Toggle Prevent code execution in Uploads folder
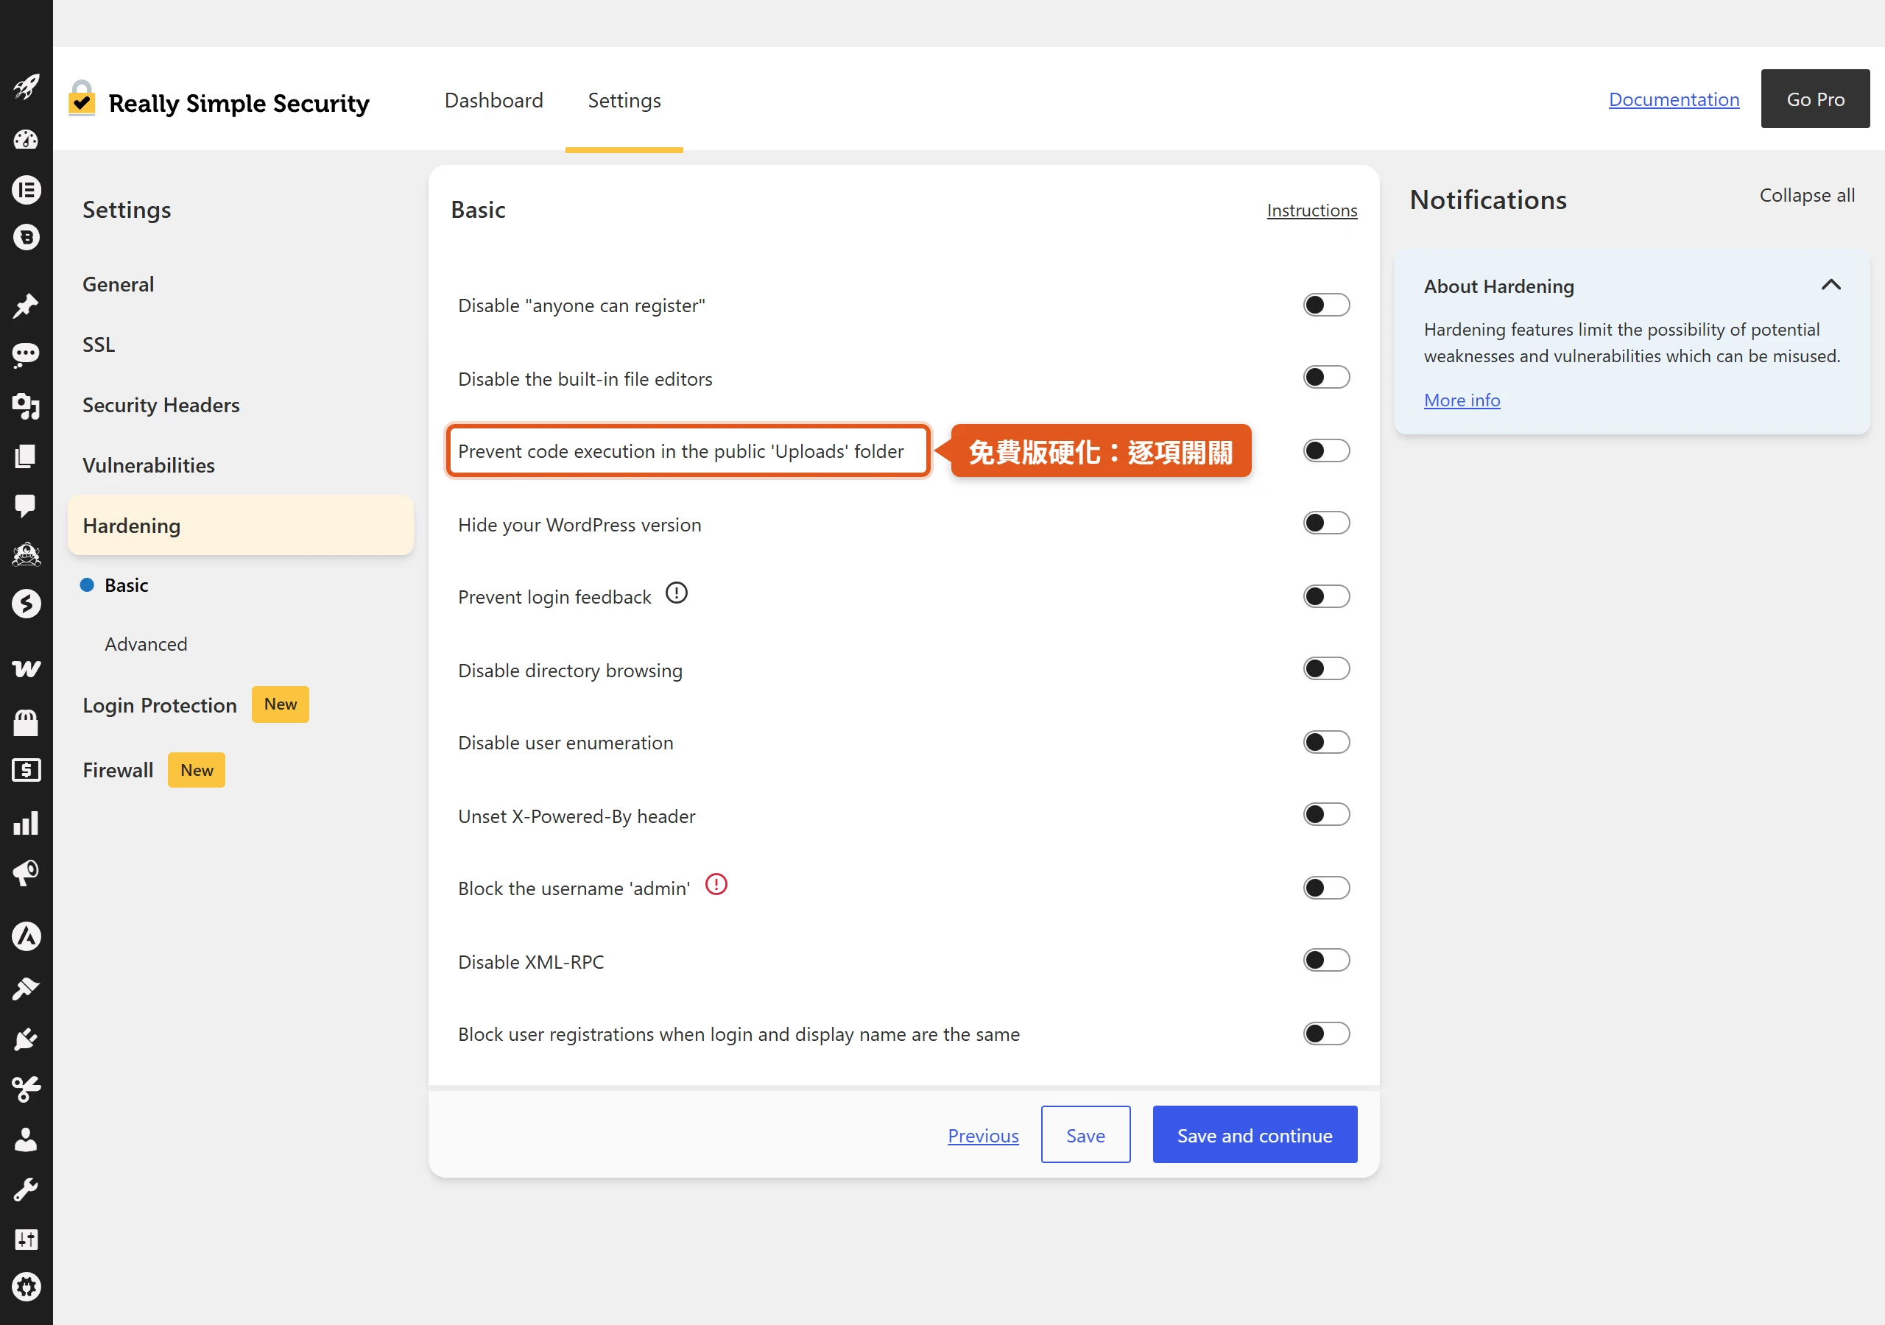The image size is (1885, 1325). click(1326, 451)
